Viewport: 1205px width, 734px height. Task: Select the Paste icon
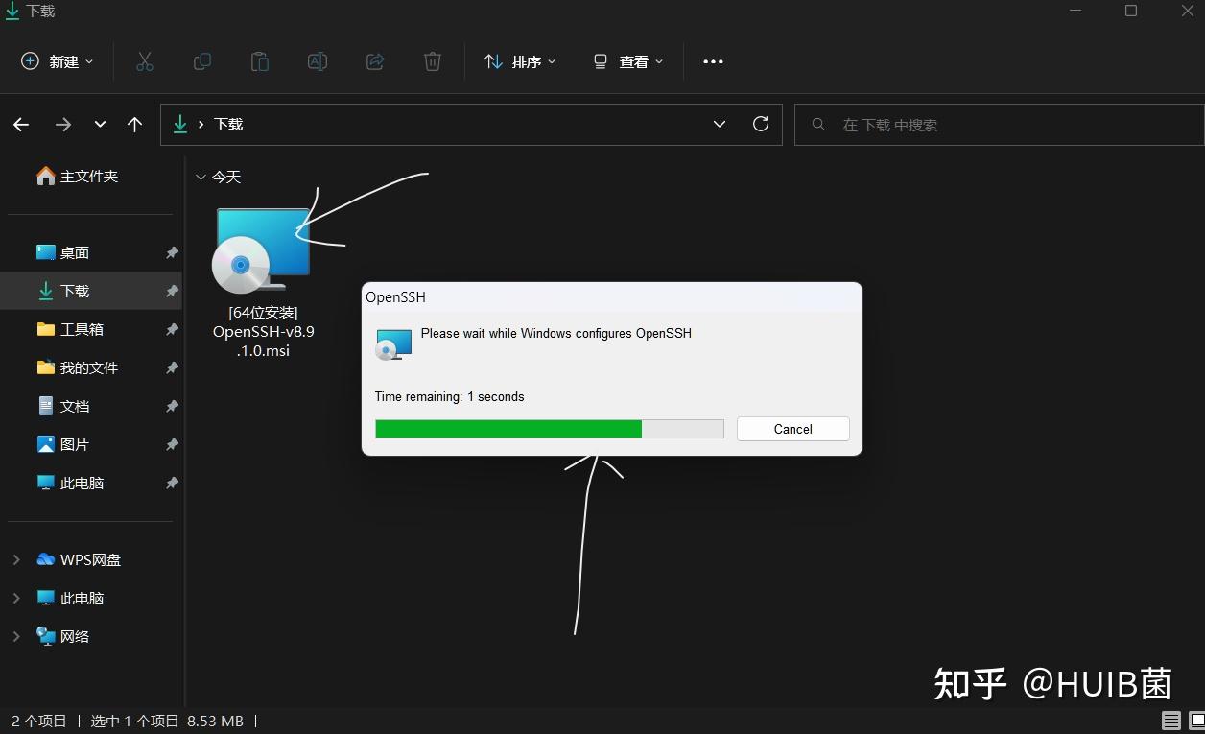pos(260,61)
